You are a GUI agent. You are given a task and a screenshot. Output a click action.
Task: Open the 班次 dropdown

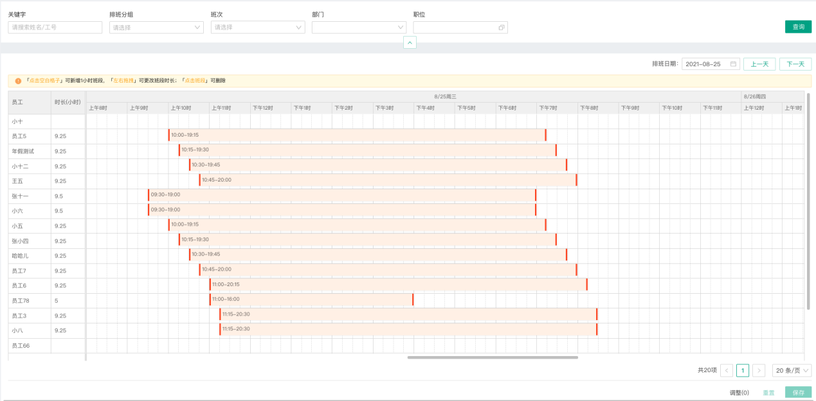[258, 28]
